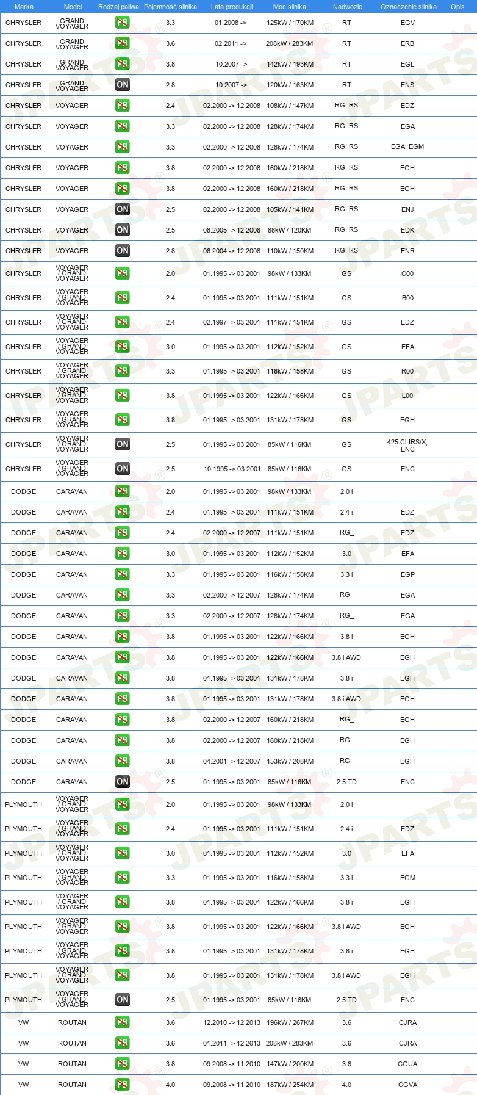Click the diesel ON icon in the Grand Voyager ENS row

point(123,85)
